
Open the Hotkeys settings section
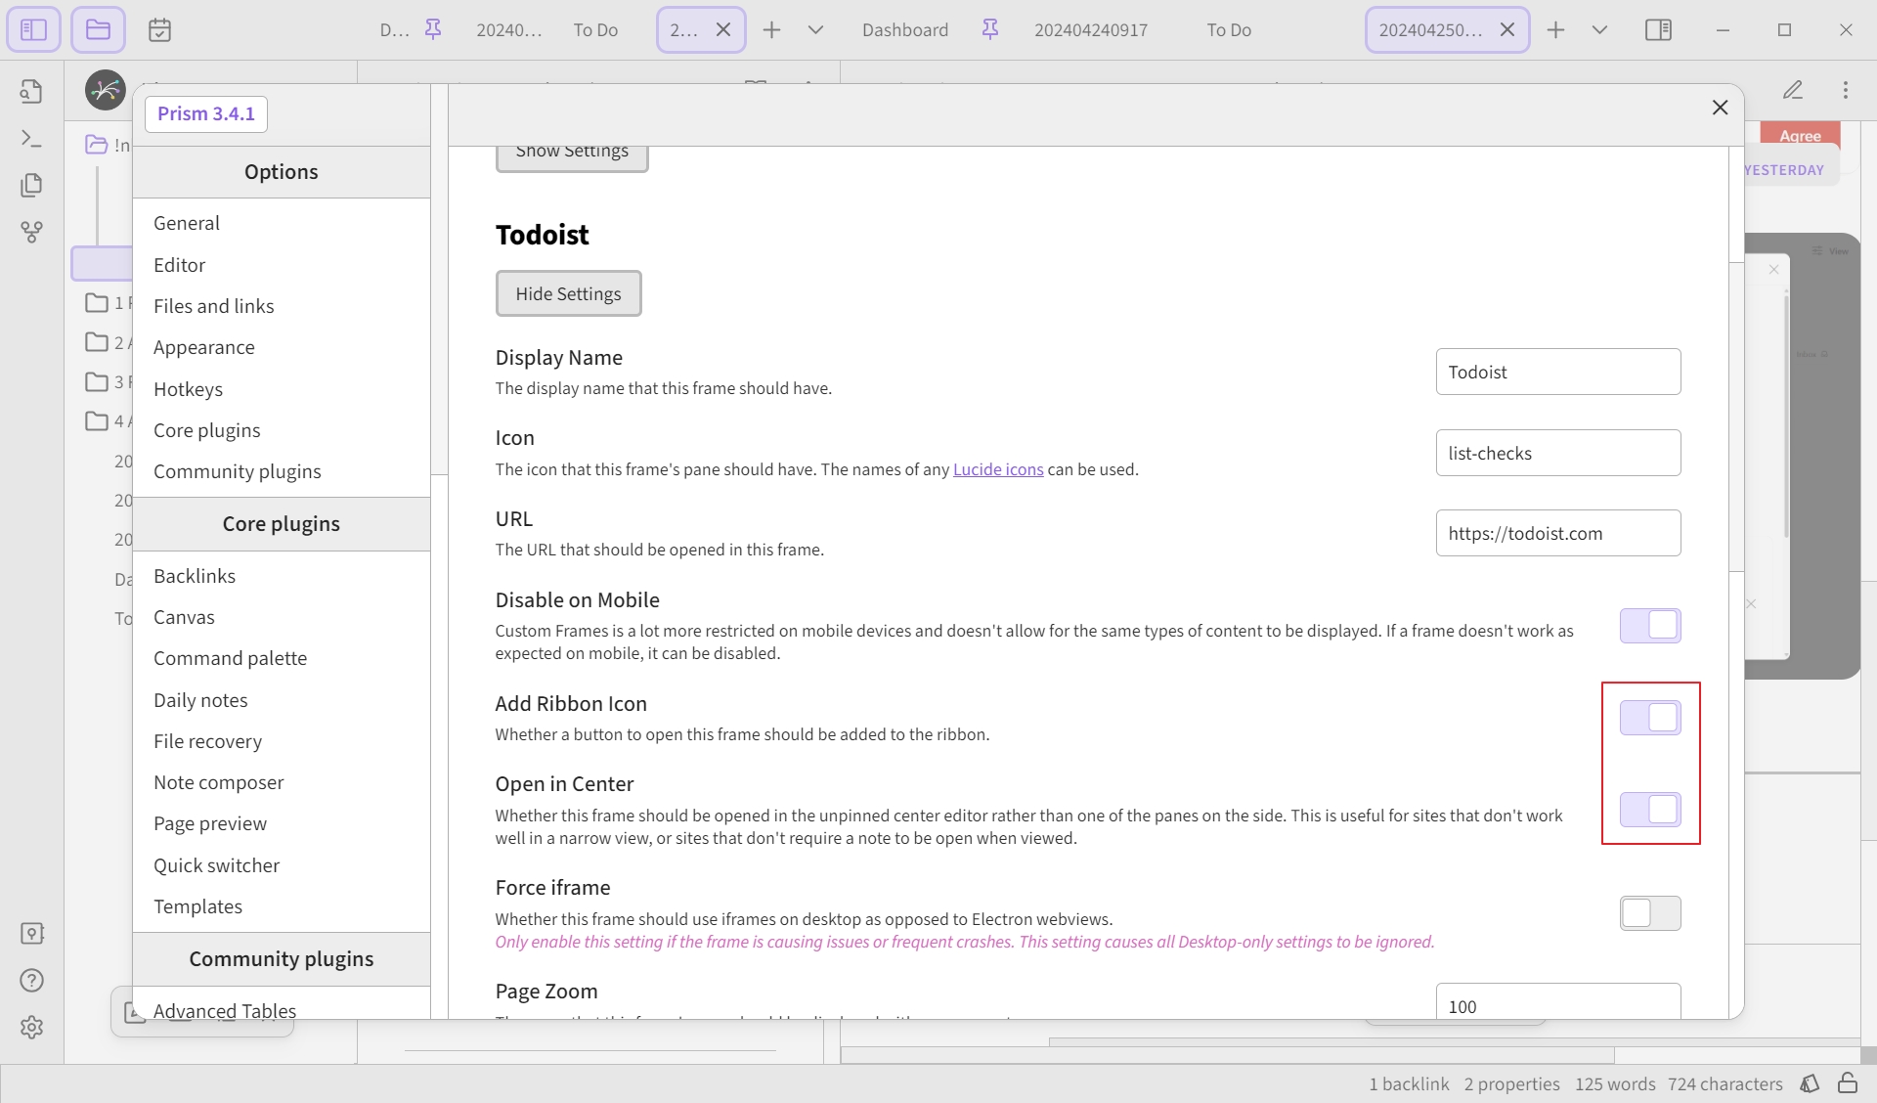pos(188,389)
